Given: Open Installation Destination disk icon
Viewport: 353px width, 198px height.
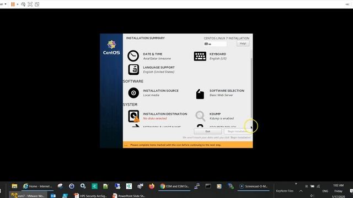Looking at the screenshot, I should coord(133,116).
